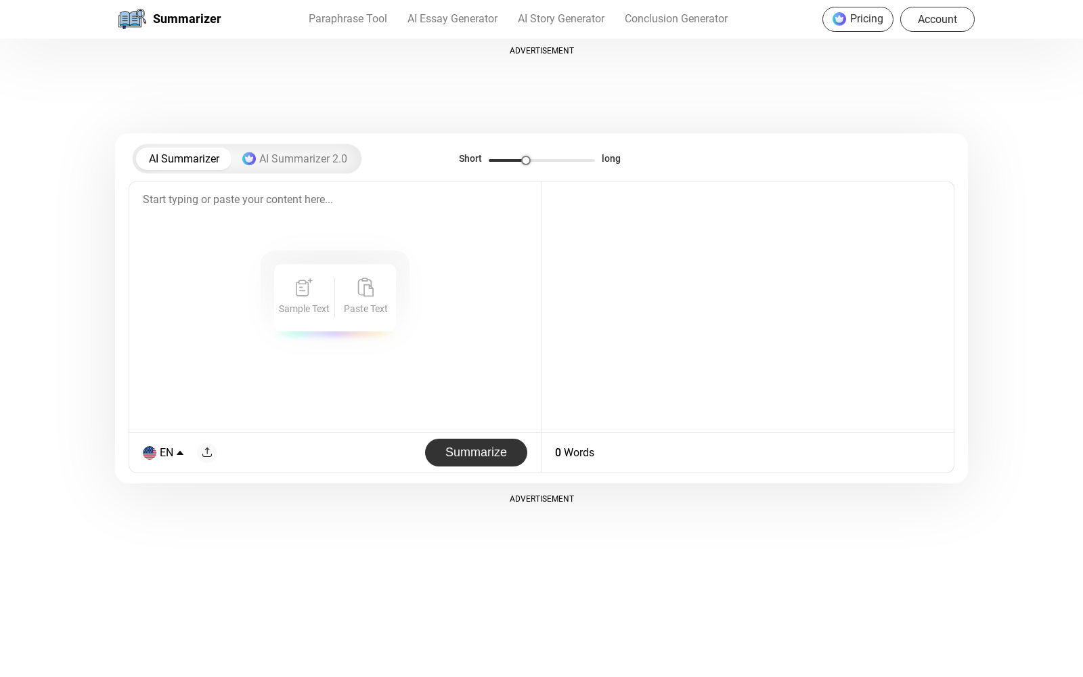Viewport: 1083px width, 677px height.
Task: Click the Paste Text clipboard icon
Action: 366,288
